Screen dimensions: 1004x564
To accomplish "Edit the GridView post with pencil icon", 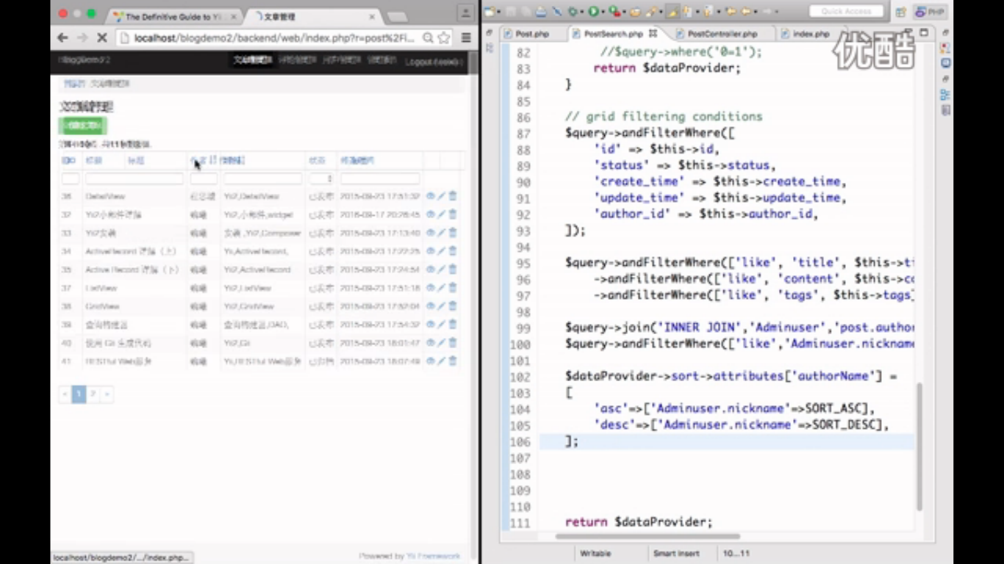I will coord(442,306).
